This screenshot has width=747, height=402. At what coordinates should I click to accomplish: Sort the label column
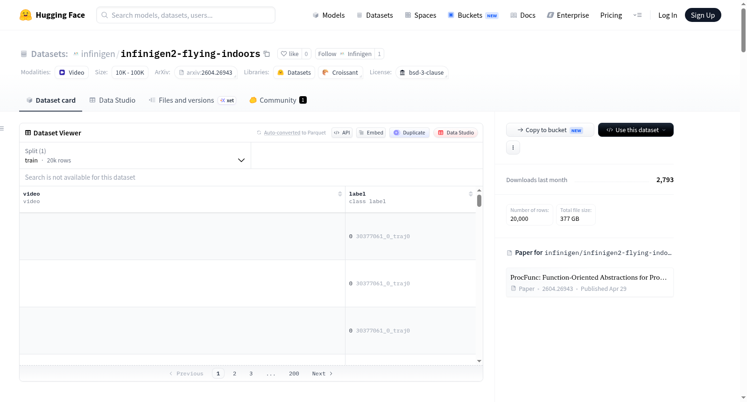click(471, 194)
